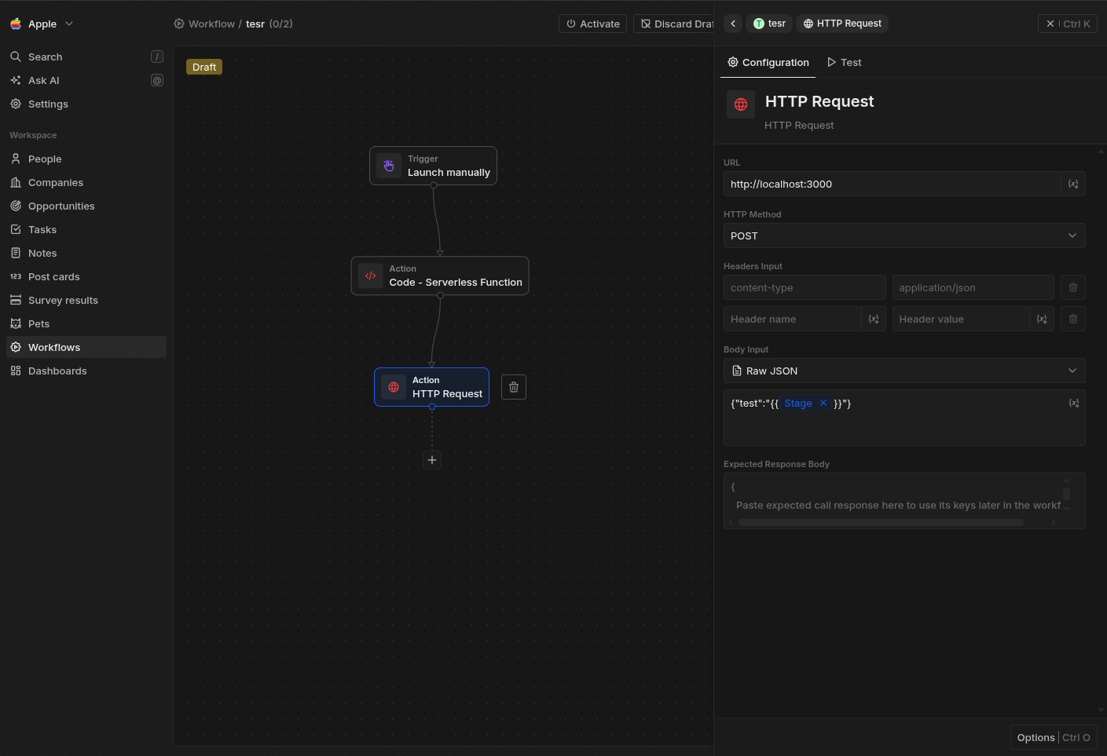Click the empty Header value field
The height and width of the screenshot is (756, 1107).
point(961,319)
